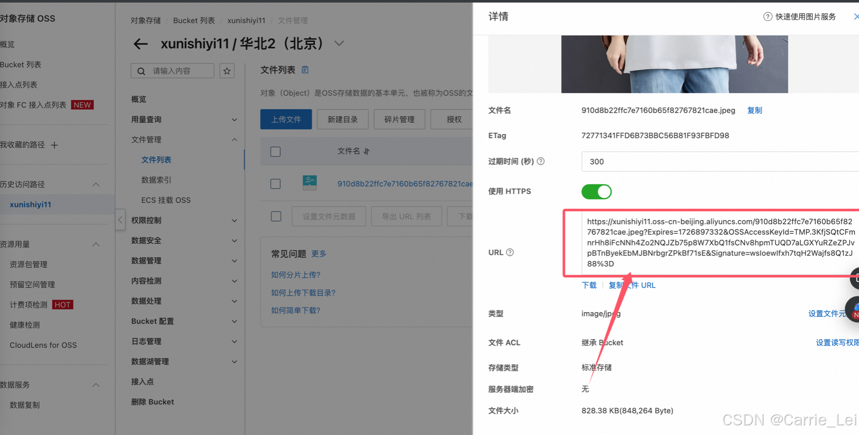The width and height of the screenshot is (859, 435).
Task: Click 复制 link beside the file name
Action: pos(755,111)
